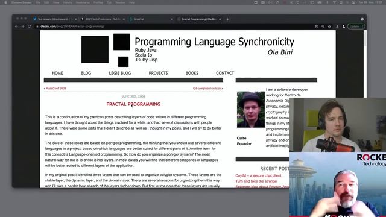
Task: Switch to the GraalVM tab
Action: click(151, 19)
